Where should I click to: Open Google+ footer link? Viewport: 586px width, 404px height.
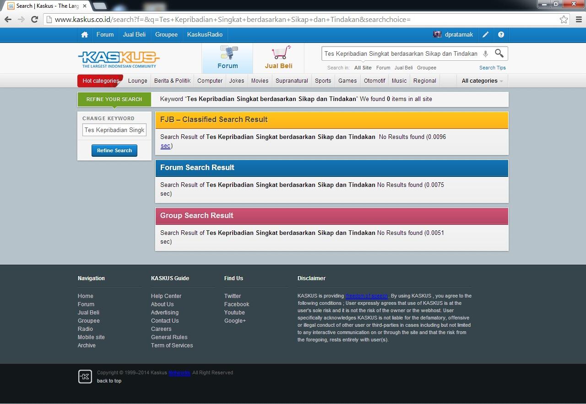[x=235, y=321]
